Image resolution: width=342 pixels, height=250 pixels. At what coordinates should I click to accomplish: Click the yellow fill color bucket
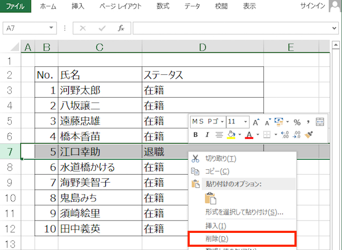pyautogui.click(x=231, y=135)
